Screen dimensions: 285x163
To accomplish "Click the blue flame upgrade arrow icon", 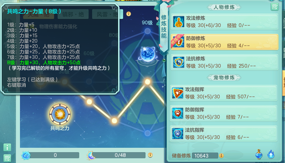I will [x=271, y=154].
